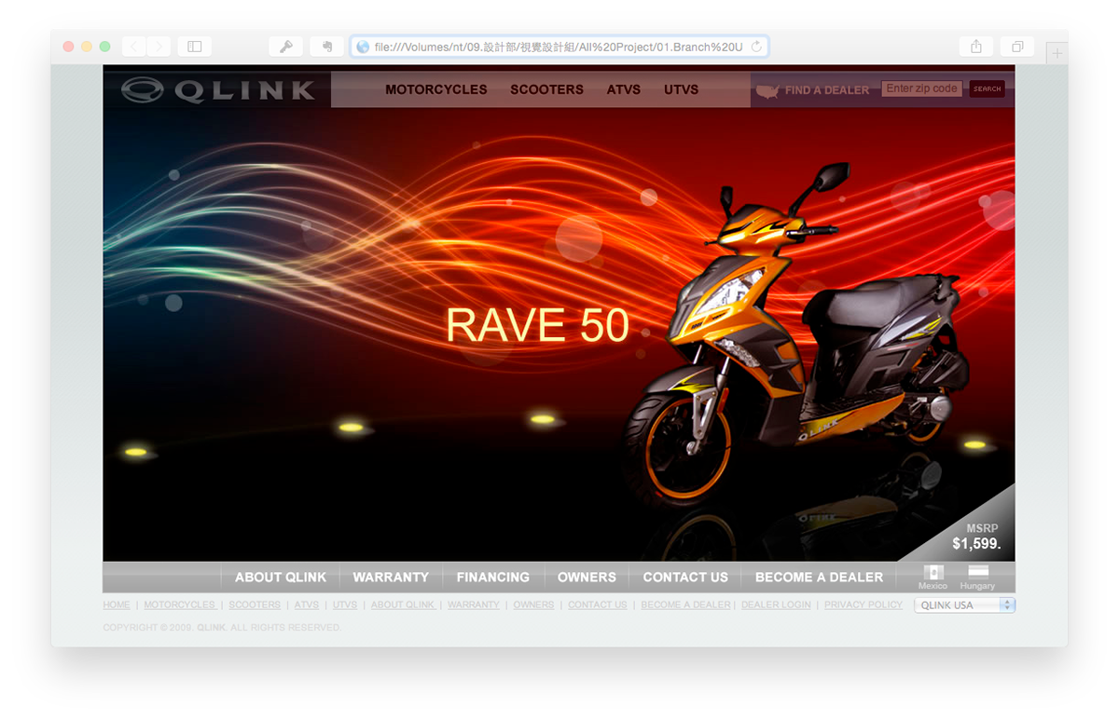The height and width of the screenshot is (720, 1119).
Task: Click the SCOOTERS footer link
Action: (255, 605)
